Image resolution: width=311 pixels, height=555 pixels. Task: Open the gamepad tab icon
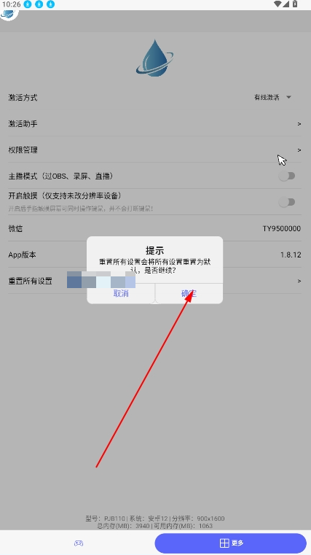[79, 543]
